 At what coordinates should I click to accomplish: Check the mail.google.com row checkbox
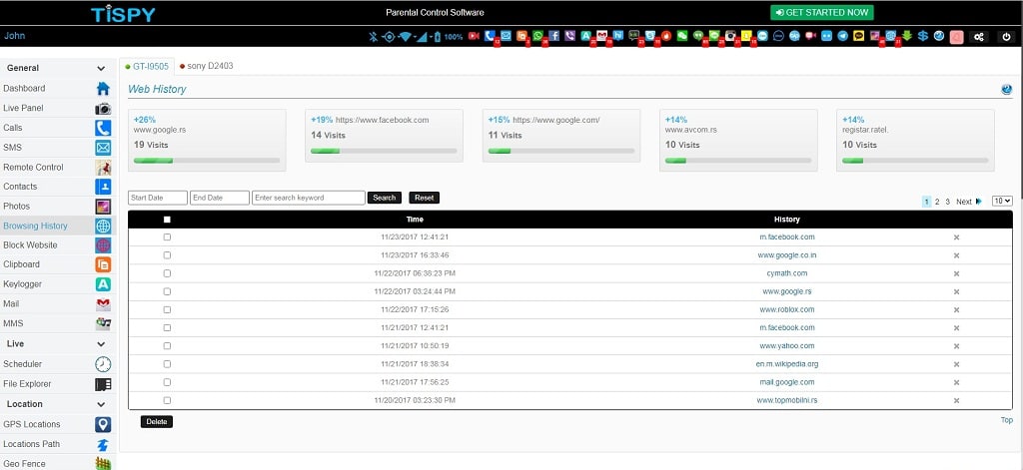coord(167,382)
